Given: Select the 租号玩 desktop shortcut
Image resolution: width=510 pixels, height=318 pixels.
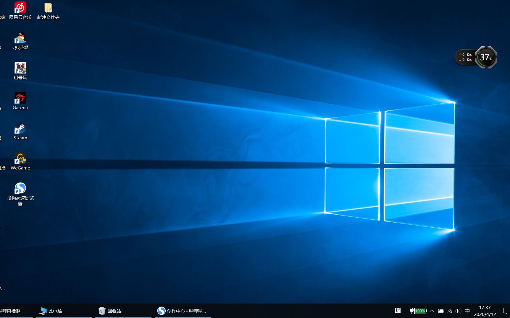Looking at the screenshot, I should coord(20,71).
